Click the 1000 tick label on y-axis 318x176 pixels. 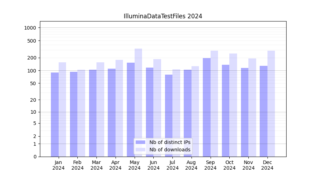31,28
